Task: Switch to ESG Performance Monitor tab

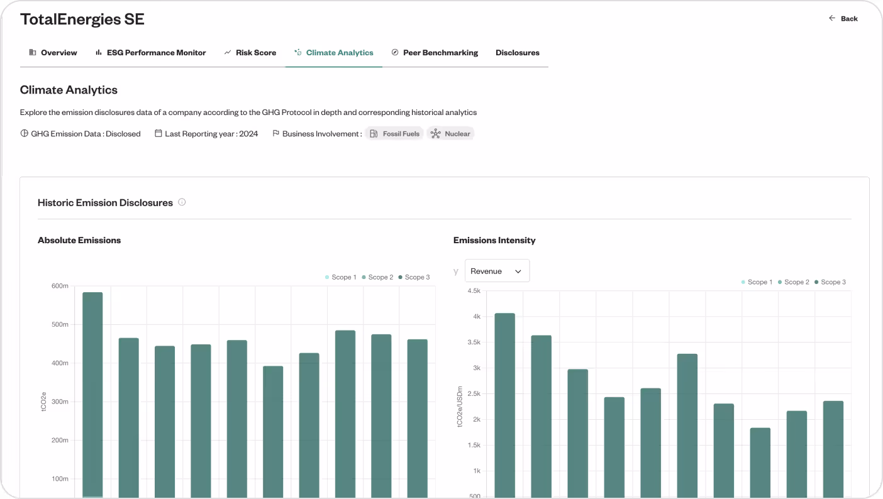Action: [x=151, y=53]
